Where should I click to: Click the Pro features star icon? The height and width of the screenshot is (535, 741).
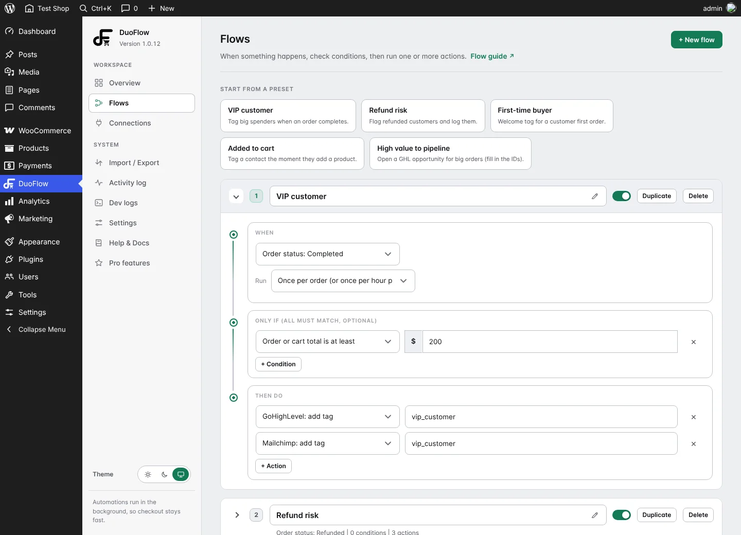[99, 263]
